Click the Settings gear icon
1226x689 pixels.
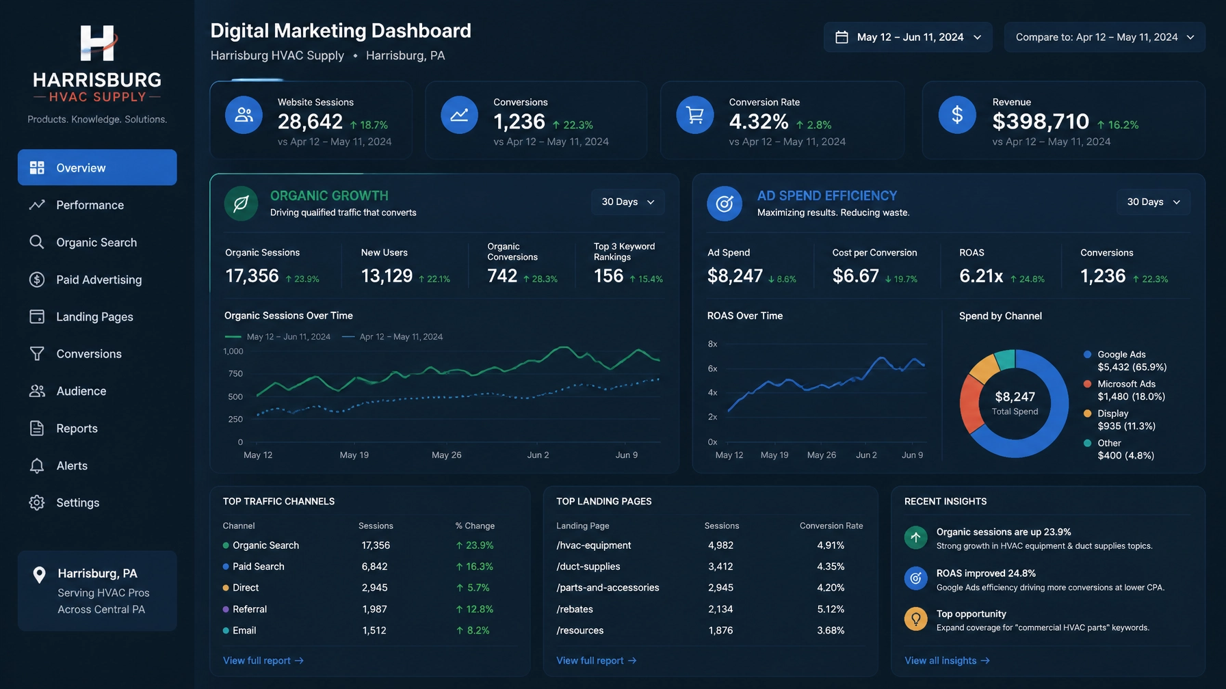[37, 502]
